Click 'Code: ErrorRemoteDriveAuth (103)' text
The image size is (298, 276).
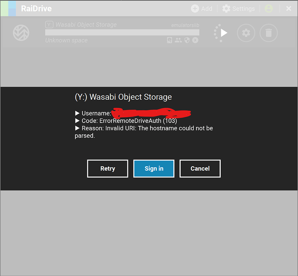126,121
